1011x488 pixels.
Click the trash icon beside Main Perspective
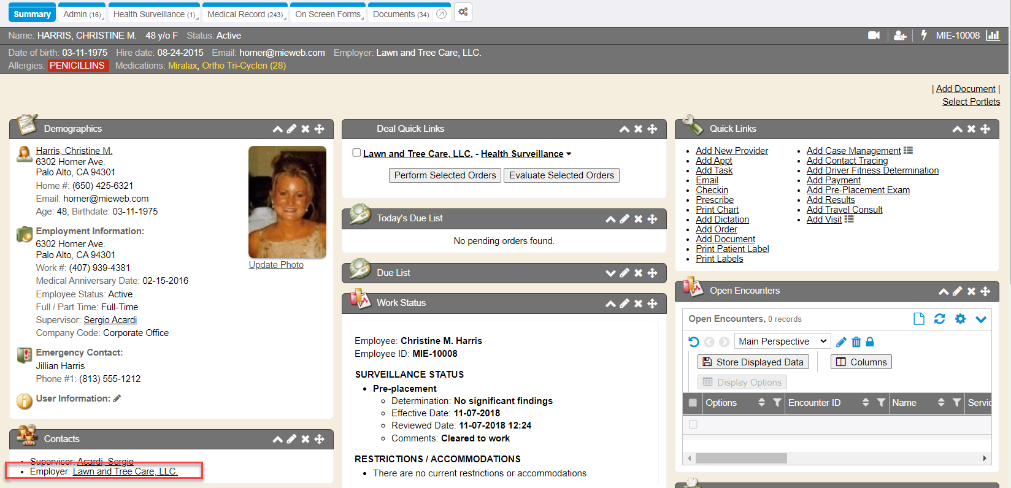(856, 342)
